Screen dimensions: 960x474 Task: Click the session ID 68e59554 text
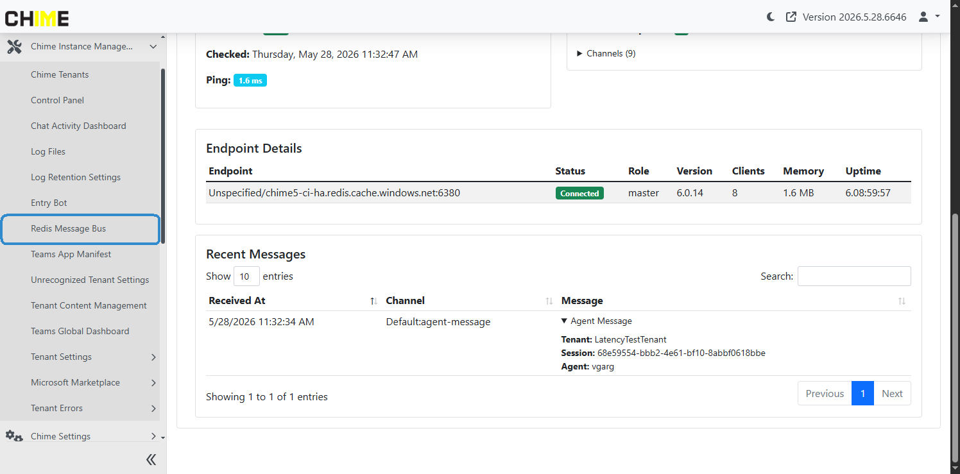(x=681, y=353)
